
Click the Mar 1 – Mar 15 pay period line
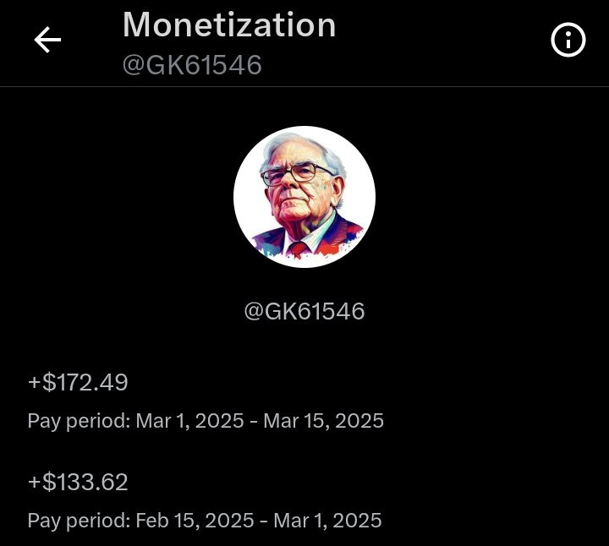click(x=206, y=420)
